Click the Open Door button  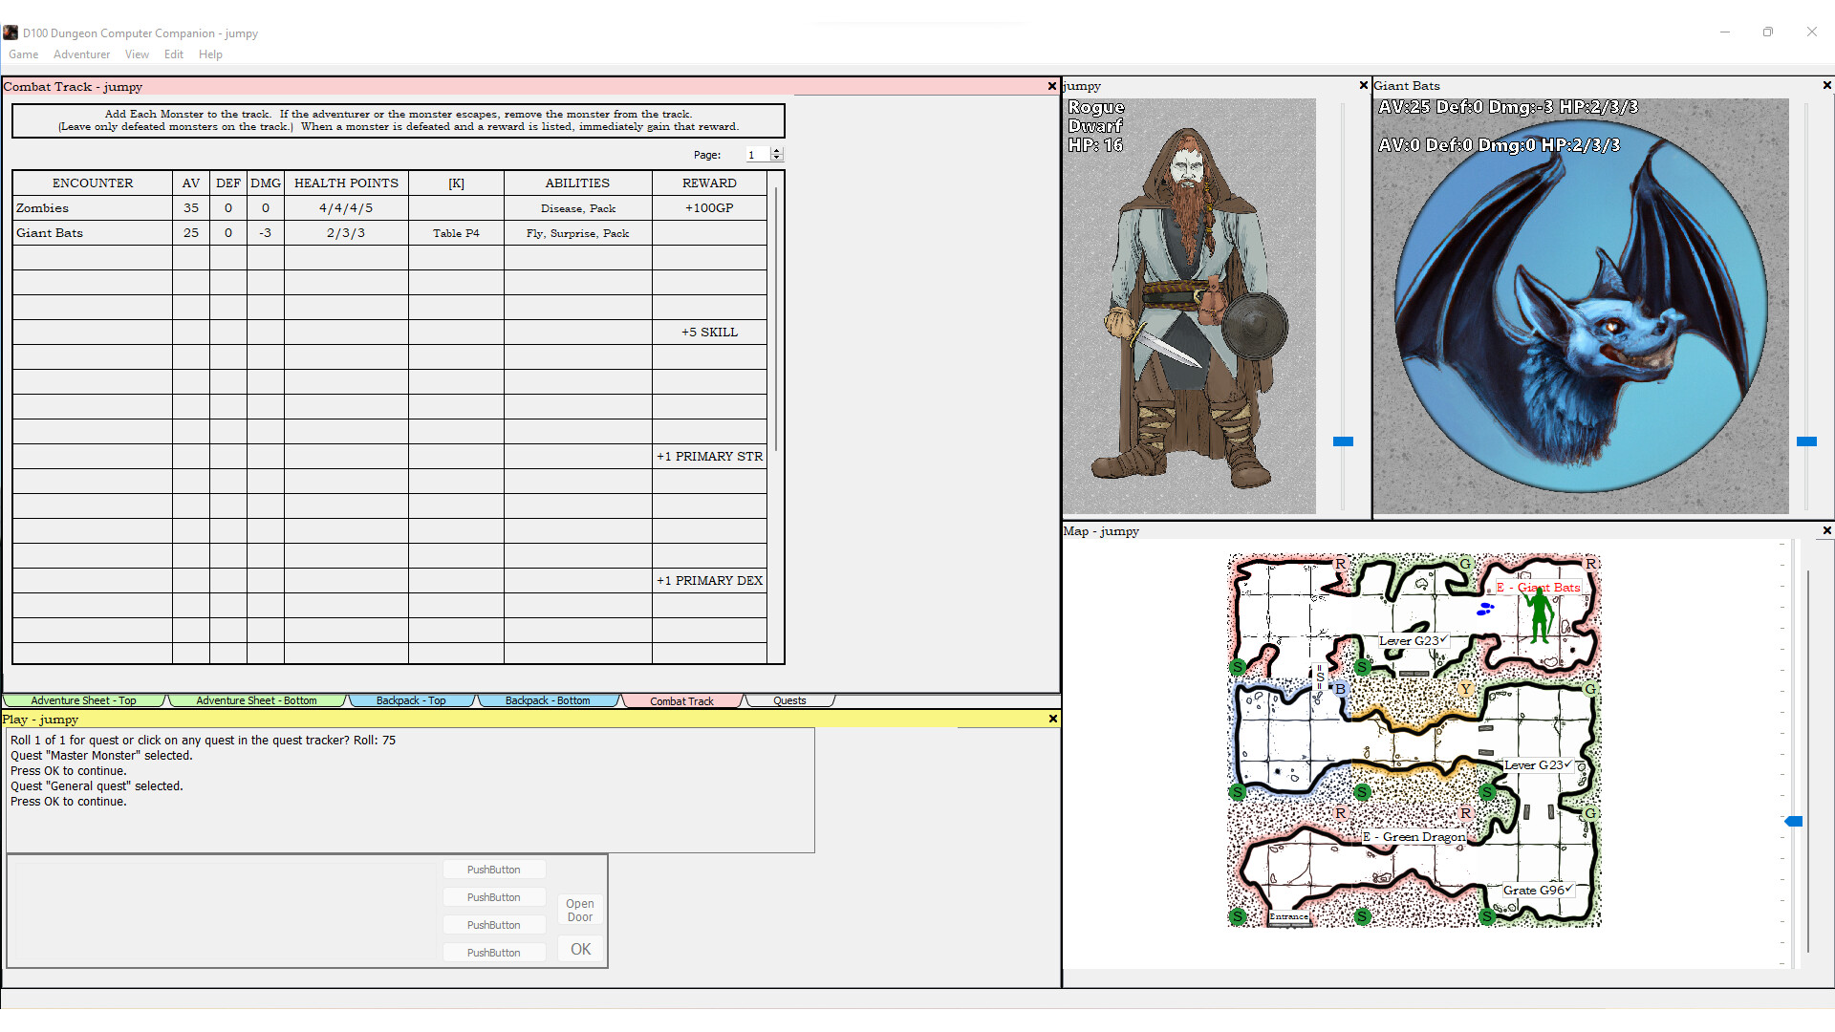click(x=579, y=910)
